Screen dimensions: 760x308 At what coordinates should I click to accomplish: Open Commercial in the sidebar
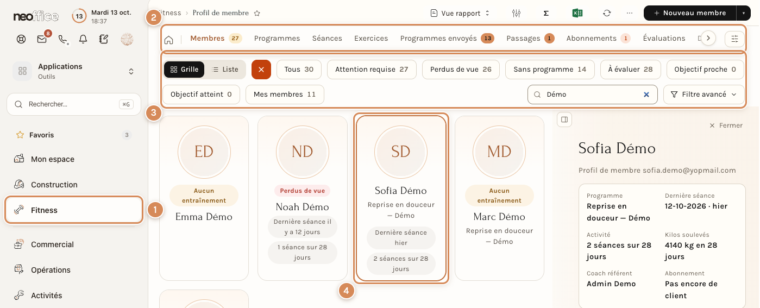click(73, 244)
